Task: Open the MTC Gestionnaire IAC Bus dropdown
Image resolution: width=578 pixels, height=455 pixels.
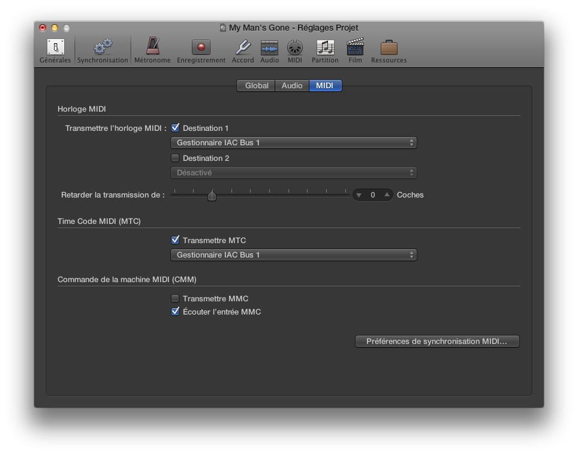Action: [293, 255]
